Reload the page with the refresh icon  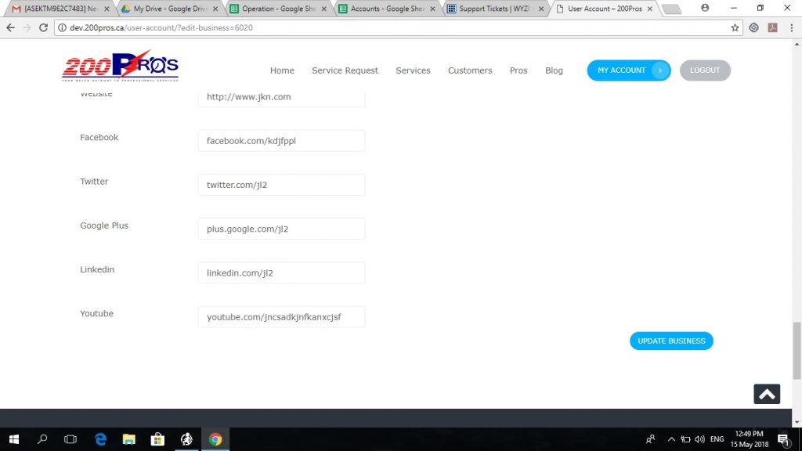coord(44,27)
